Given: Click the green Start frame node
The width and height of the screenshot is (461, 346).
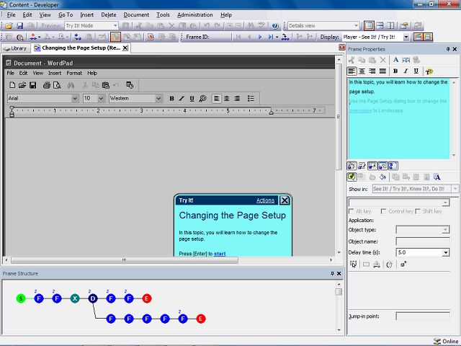Looking at the screenshot, I should (21, 298).
